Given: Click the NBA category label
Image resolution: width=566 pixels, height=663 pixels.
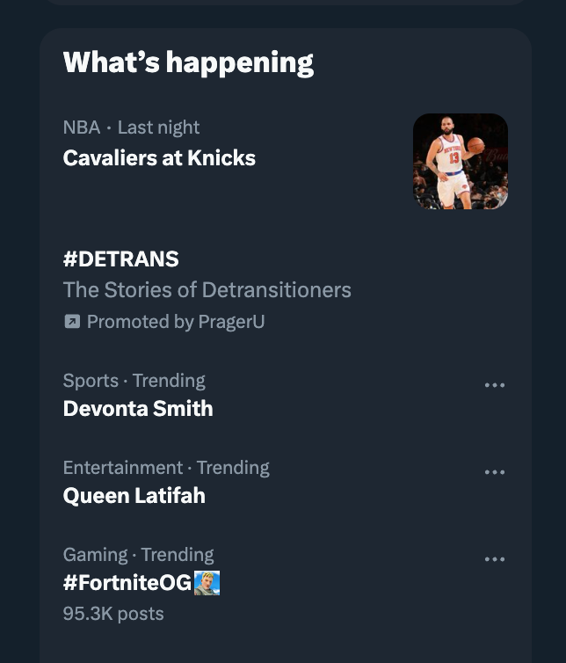Looking at the screenshot, I should point(82,127).
